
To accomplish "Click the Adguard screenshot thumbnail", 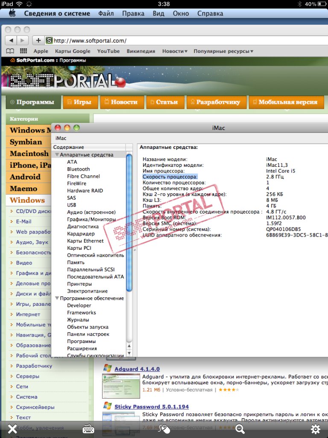I will pos(121,386).
